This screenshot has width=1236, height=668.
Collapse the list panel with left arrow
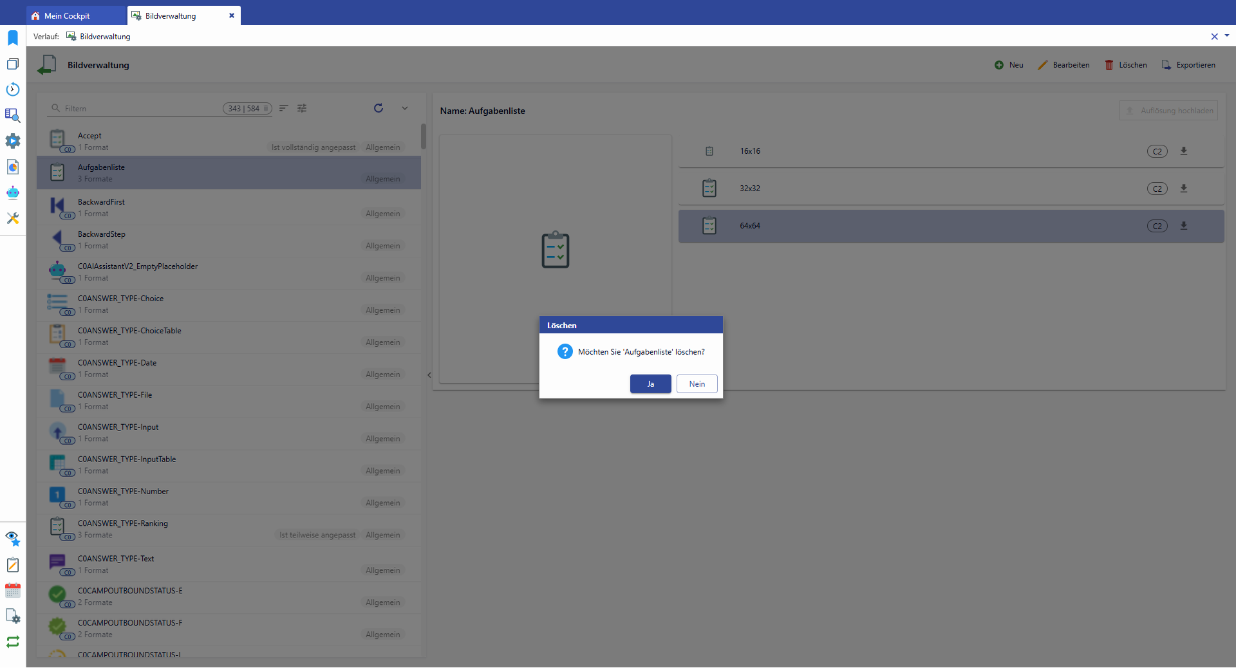pos(429,375)
